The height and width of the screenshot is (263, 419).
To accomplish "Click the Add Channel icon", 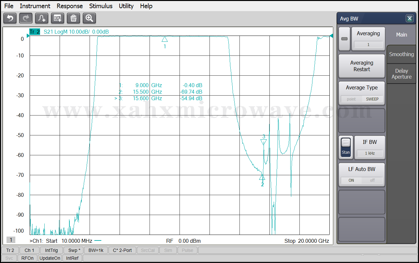I will pos(58,18).
